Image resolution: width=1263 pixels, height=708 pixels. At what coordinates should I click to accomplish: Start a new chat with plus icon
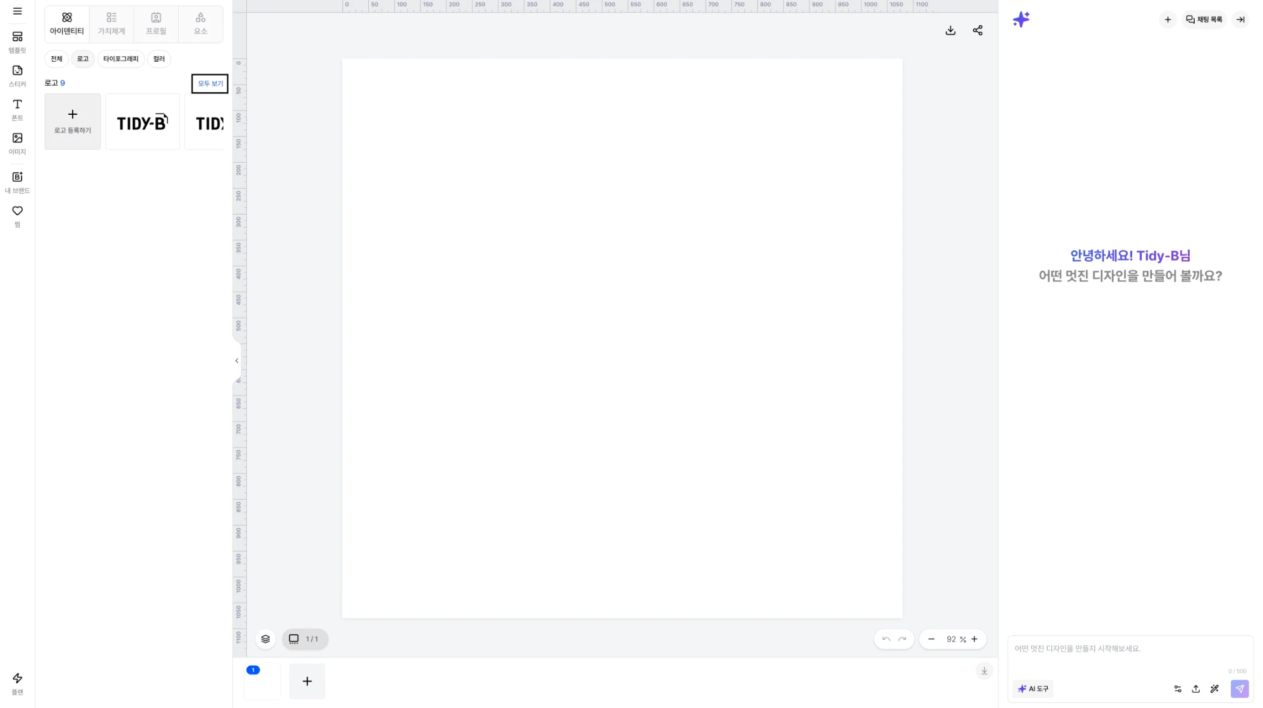tap(1168, 20)
